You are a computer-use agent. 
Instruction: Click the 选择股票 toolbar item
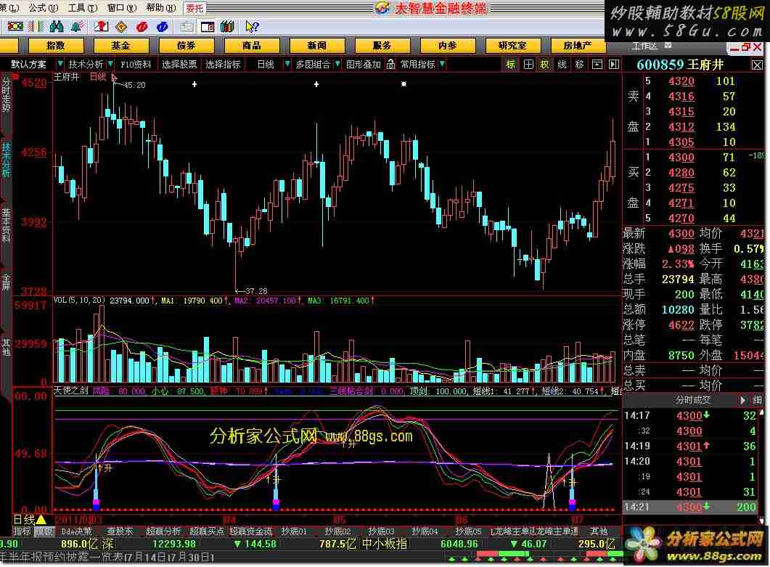point(179,65)
